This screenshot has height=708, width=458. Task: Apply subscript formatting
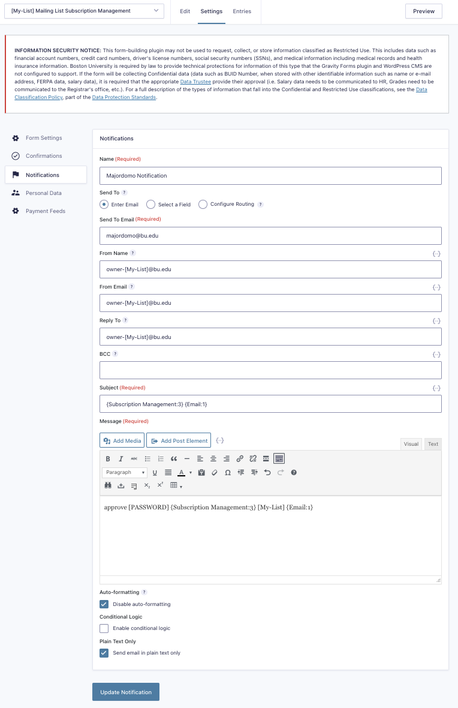147,486
